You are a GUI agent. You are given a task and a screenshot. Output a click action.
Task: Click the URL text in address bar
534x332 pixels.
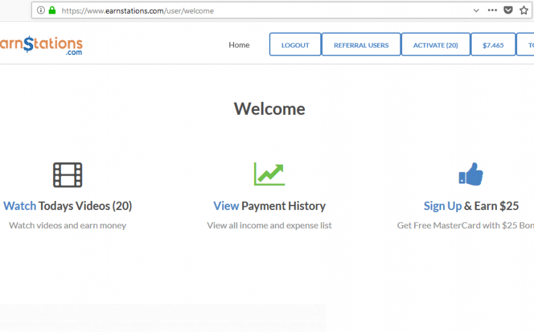pyautogui.click(x=138, y=10)
